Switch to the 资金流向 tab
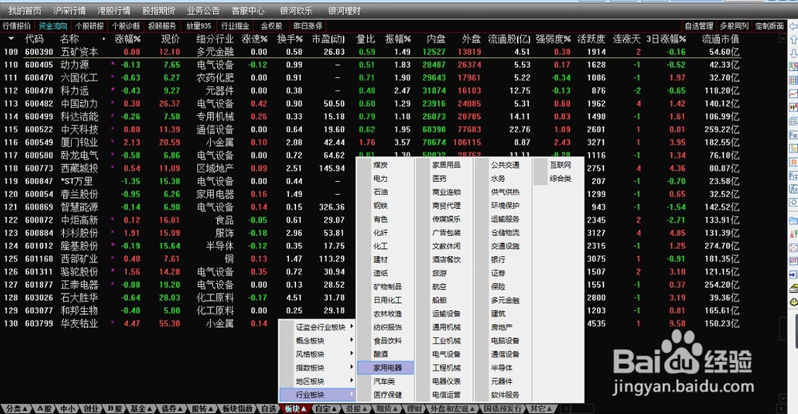Viewport: 798px width, 414px height. pos(53,26)
